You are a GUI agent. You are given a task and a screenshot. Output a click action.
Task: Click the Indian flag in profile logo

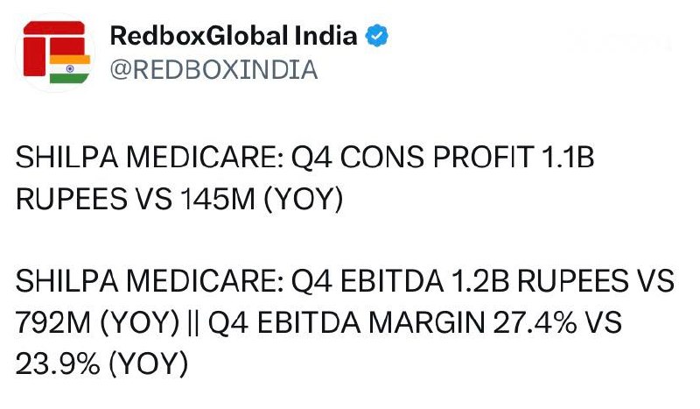click(70, 69)
